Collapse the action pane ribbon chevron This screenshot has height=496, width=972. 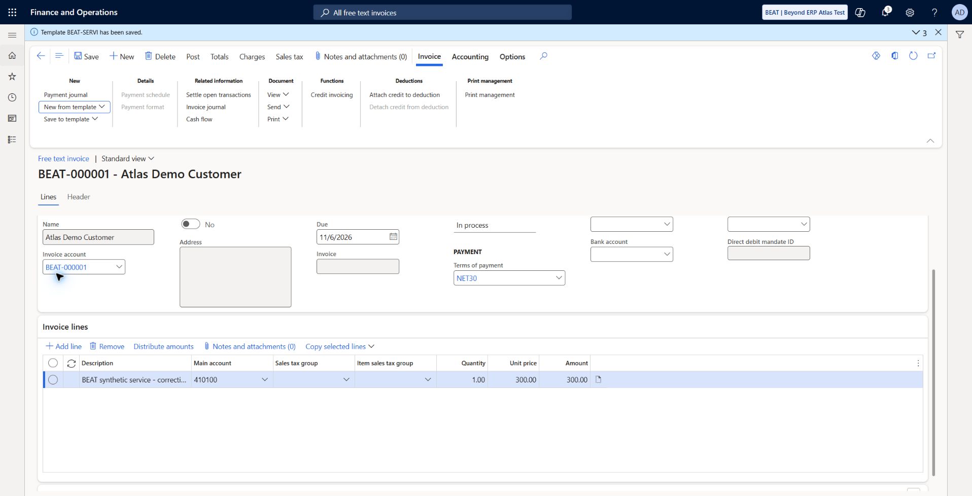pos(930,140)
